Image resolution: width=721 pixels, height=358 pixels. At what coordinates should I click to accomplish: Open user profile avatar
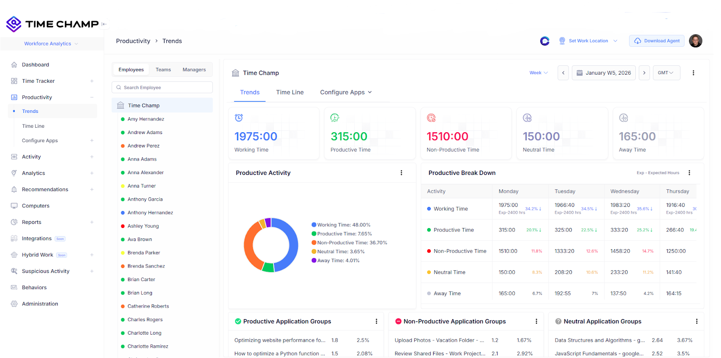695,41
